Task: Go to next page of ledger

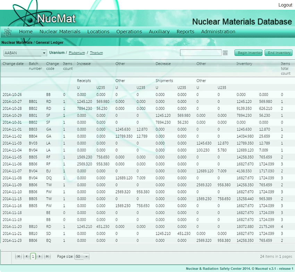Action: [x=40, y=256]
